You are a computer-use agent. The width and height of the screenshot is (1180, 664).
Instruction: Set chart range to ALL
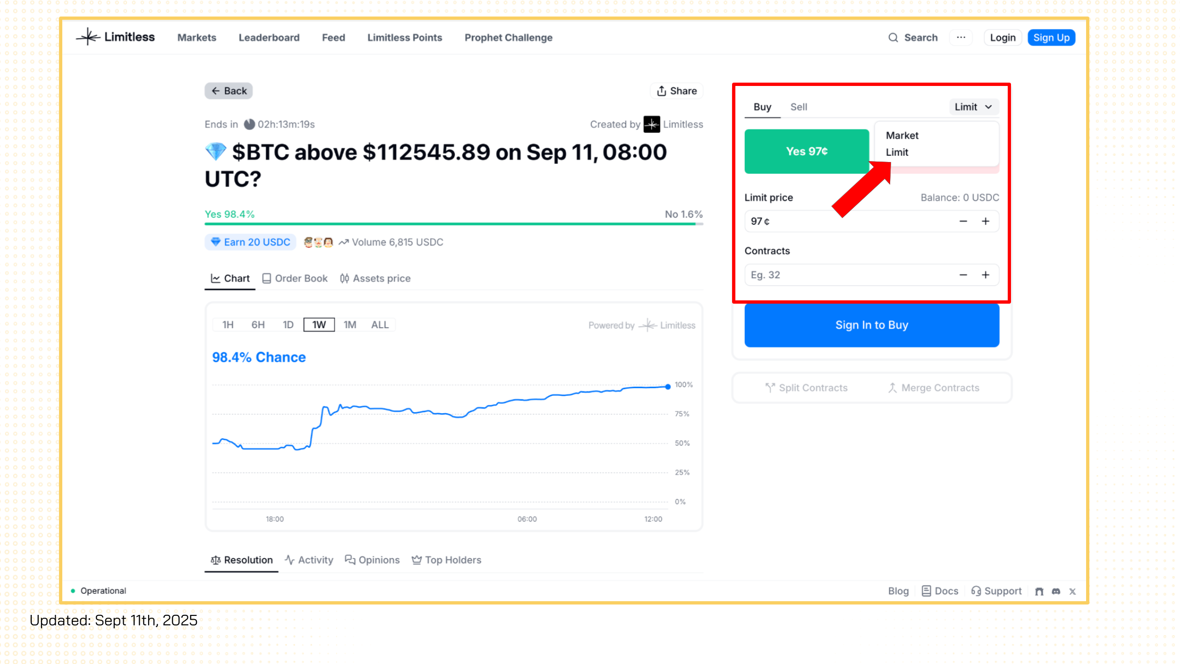380,324
